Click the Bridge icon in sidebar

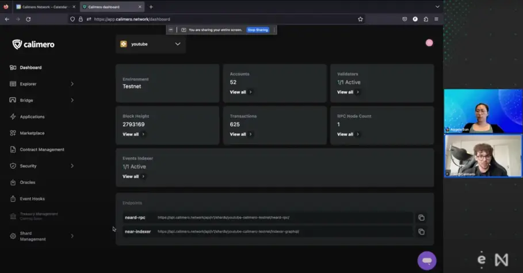(13, 100)
